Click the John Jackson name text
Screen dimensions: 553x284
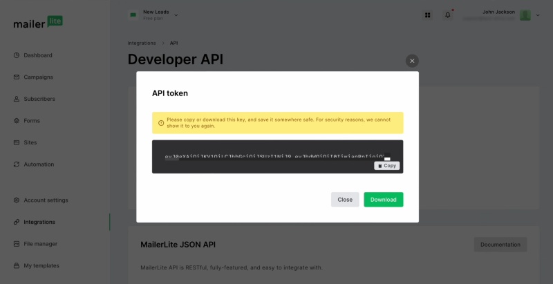point(498,12)
